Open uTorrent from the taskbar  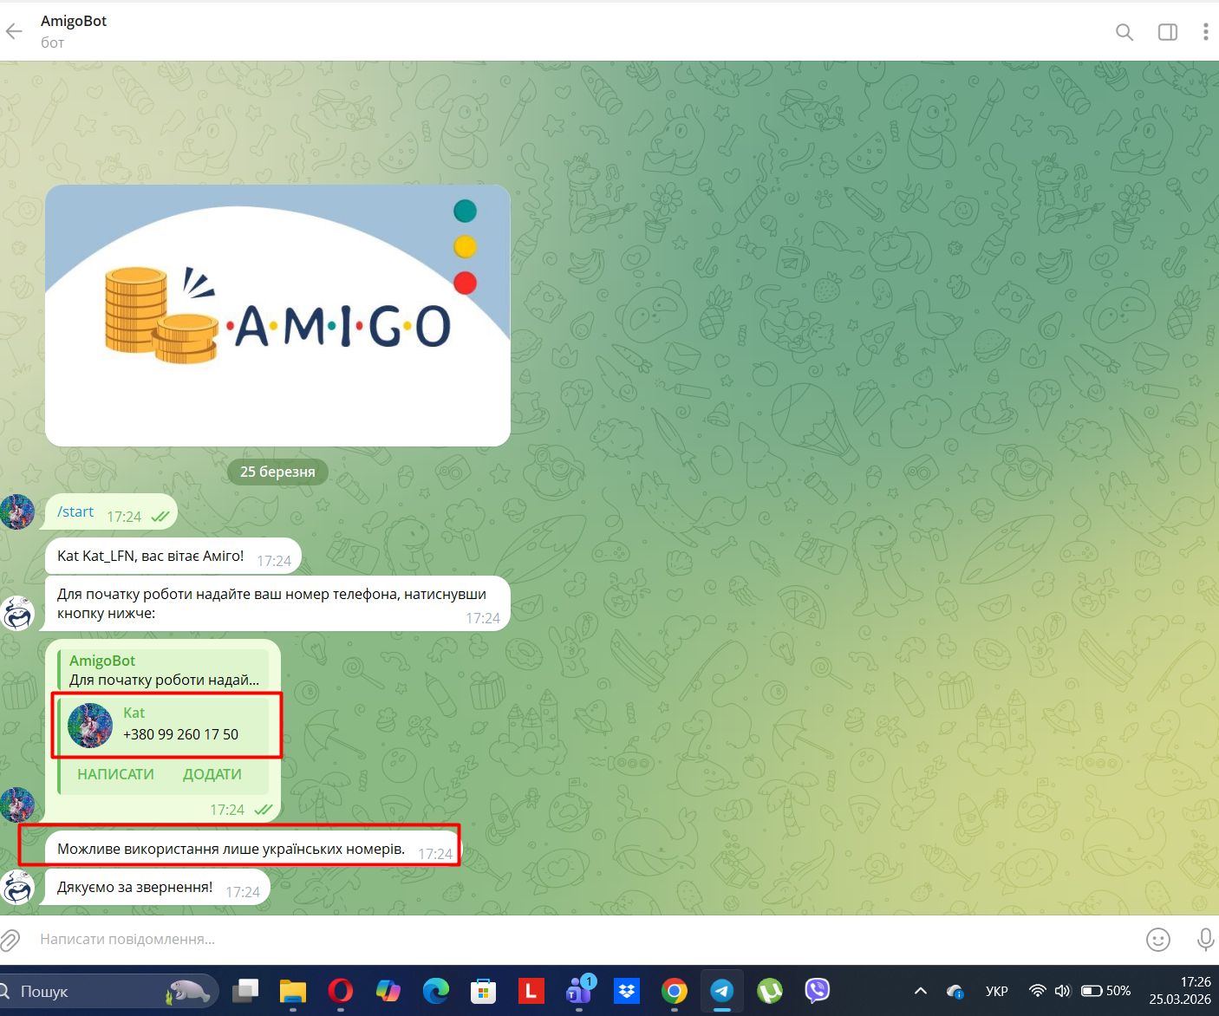coord(770,991)
